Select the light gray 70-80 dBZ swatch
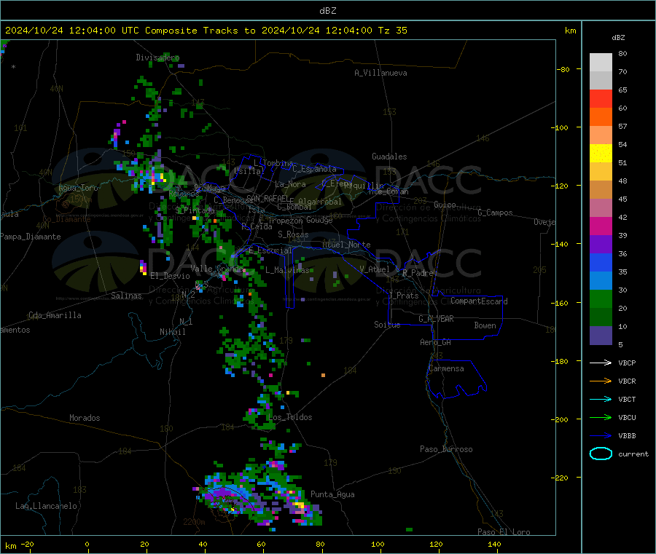Screen dimensions: 656x554 (x=601, y=63)
